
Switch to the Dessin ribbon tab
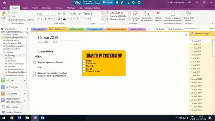[35, 8]
